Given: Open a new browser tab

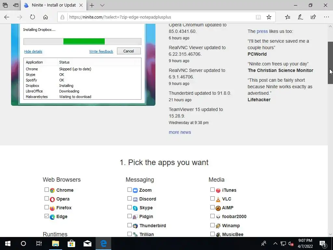Looking at the screenshot, I should (92, 5).
